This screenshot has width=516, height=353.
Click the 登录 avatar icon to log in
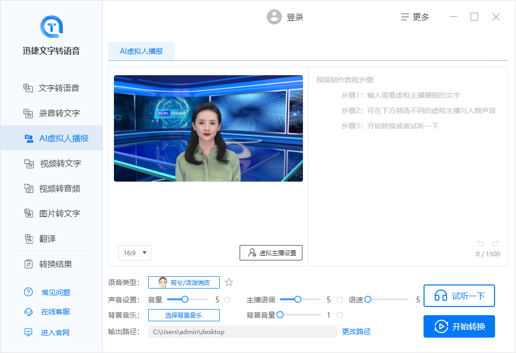click(274, 16)
